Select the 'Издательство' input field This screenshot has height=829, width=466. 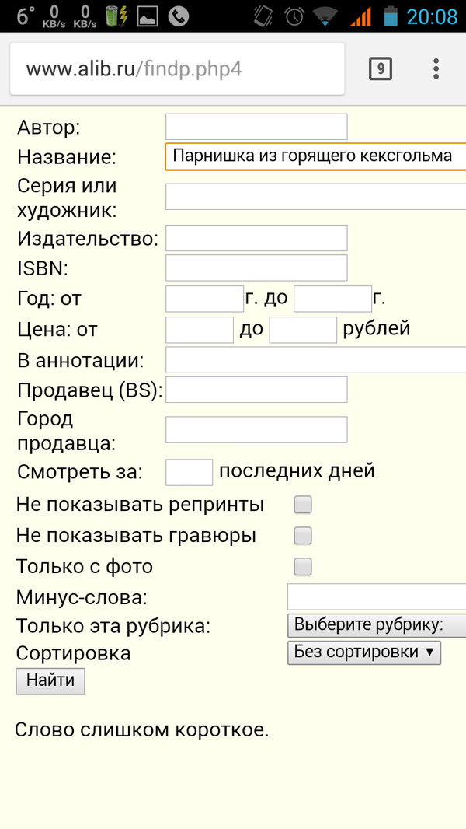[256, 239]
